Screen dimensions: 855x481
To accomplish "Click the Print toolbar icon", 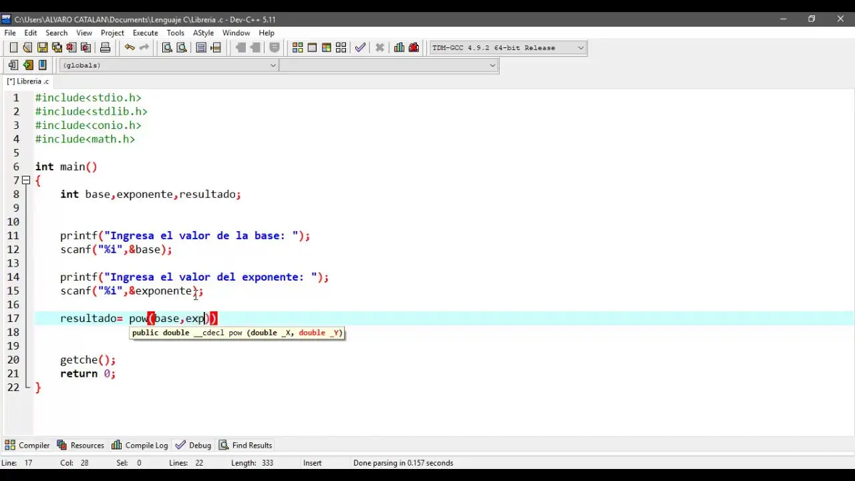I will [105, 47].
